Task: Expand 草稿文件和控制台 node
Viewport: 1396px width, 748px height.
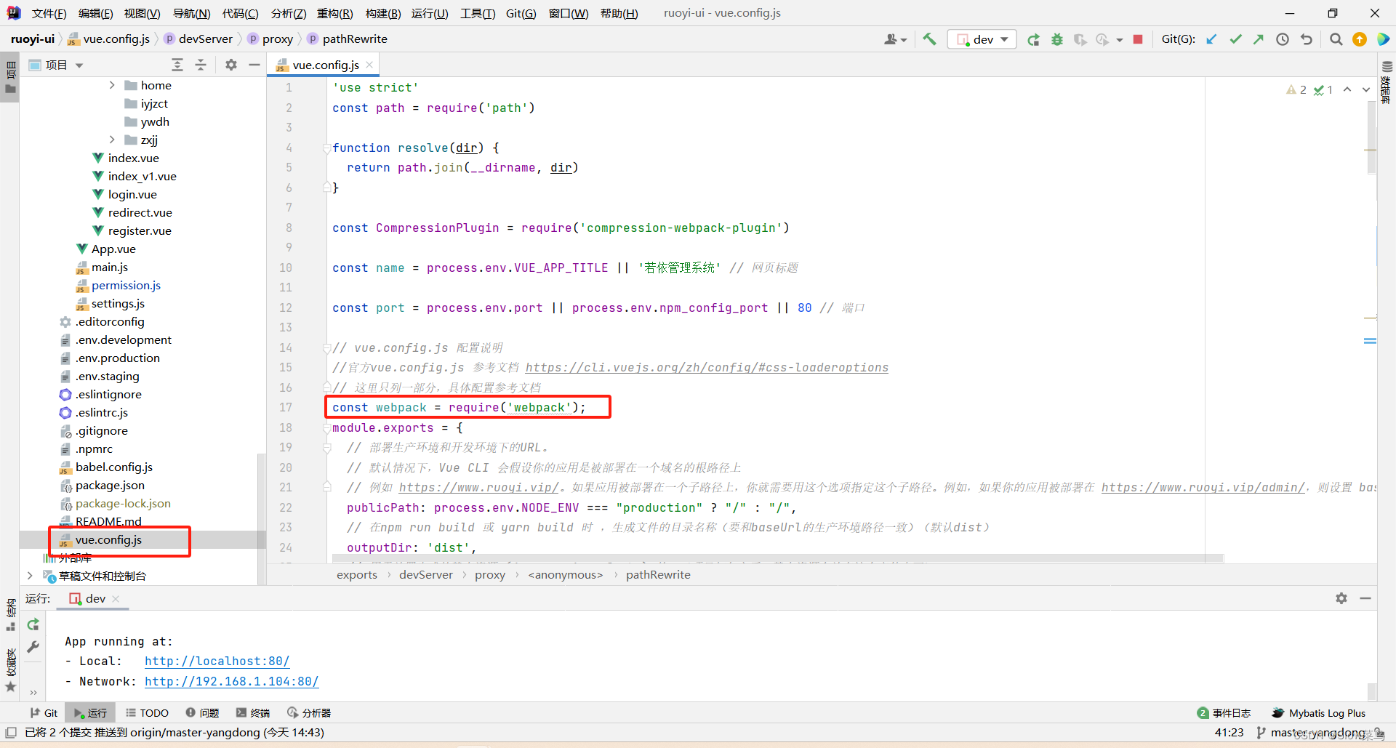Action: (x=30, y=576)
